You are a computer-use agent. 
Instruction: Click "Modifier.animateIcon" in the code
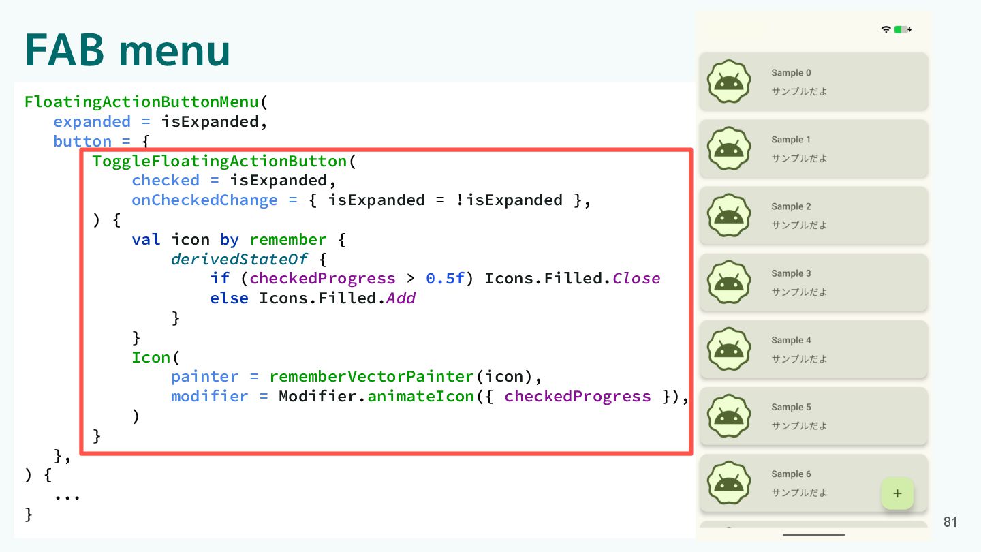[x=376, y=397]
